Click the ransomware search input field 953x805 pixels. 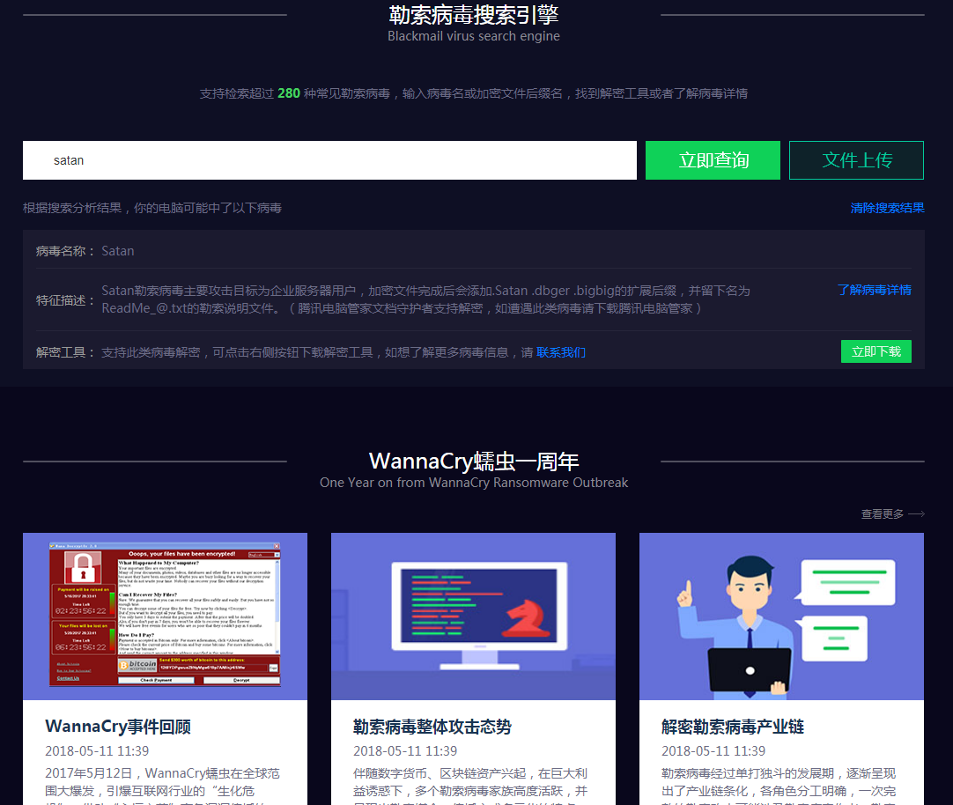tap(329, 160)
